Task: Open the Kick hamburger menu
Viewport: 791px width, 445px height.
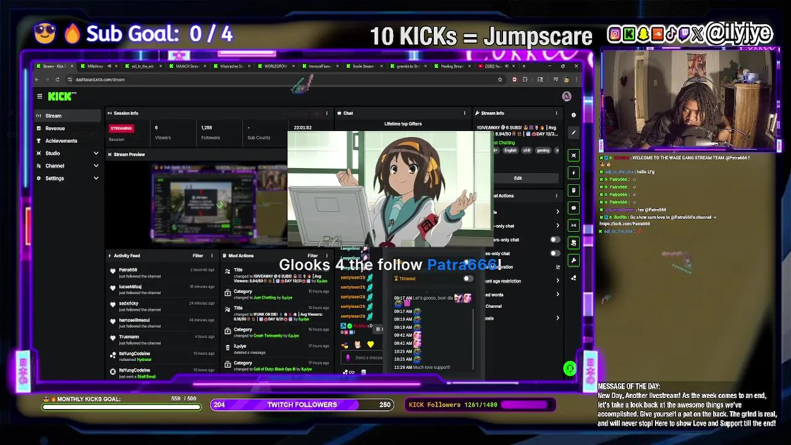Action: pyautogui.click(x=40, y=96)
